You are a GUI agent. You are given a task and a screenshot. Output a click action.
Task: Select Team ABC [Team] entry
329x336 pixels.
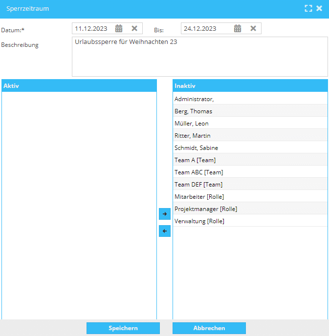(x=198, y=172)
